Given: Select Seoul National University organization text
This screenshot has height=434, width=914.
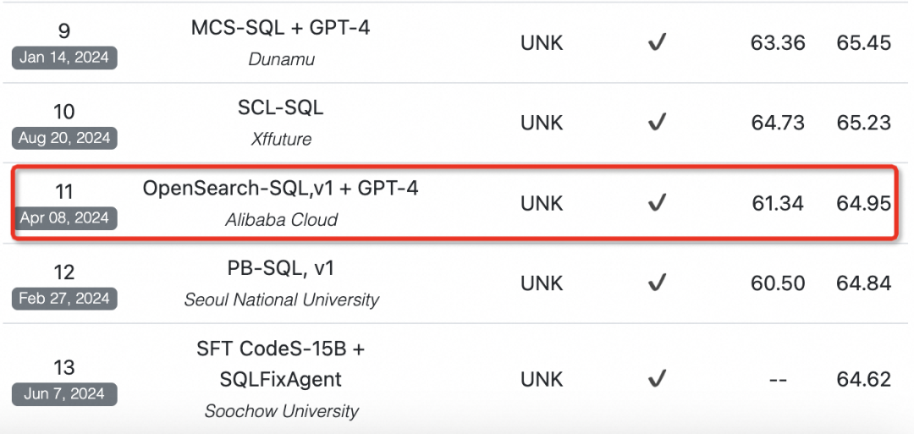Looking at the screenshot, I should click(282, 299).
